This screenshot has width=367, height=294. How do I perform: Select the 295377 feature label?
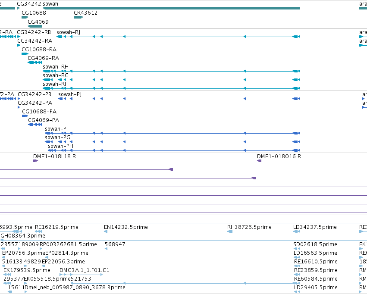pos(13,279)
